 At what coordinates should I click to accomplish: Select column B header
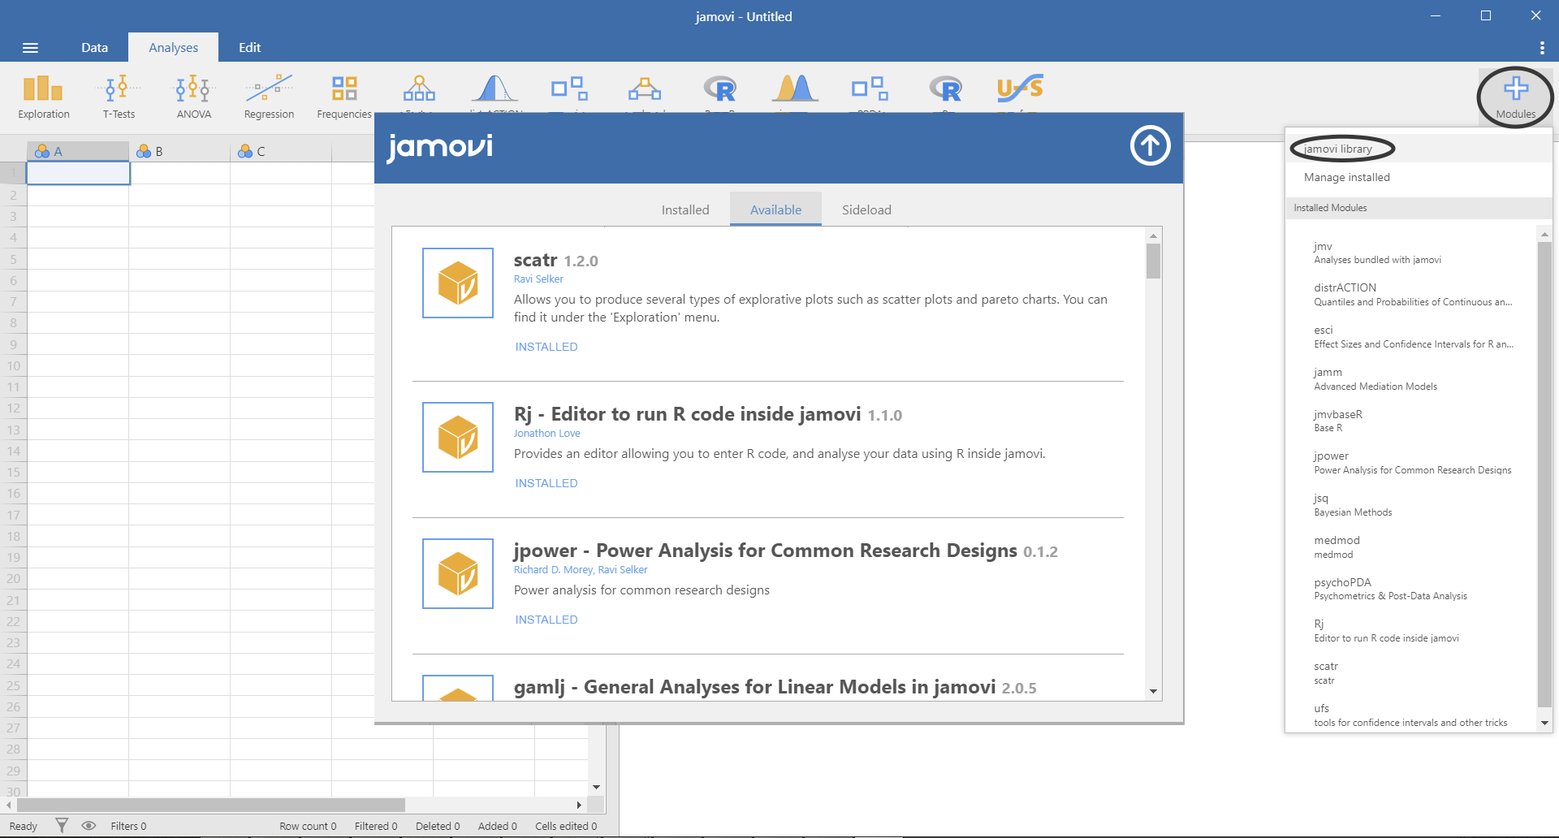(x=179, y=151)
